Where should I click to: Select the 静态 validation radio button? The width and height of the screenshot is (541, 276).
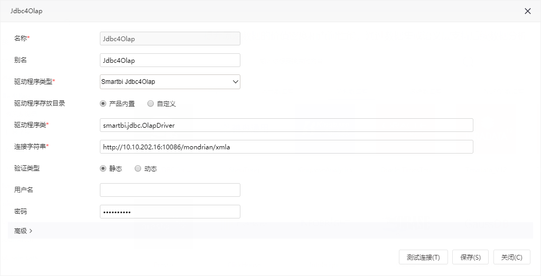click(103, 168)
